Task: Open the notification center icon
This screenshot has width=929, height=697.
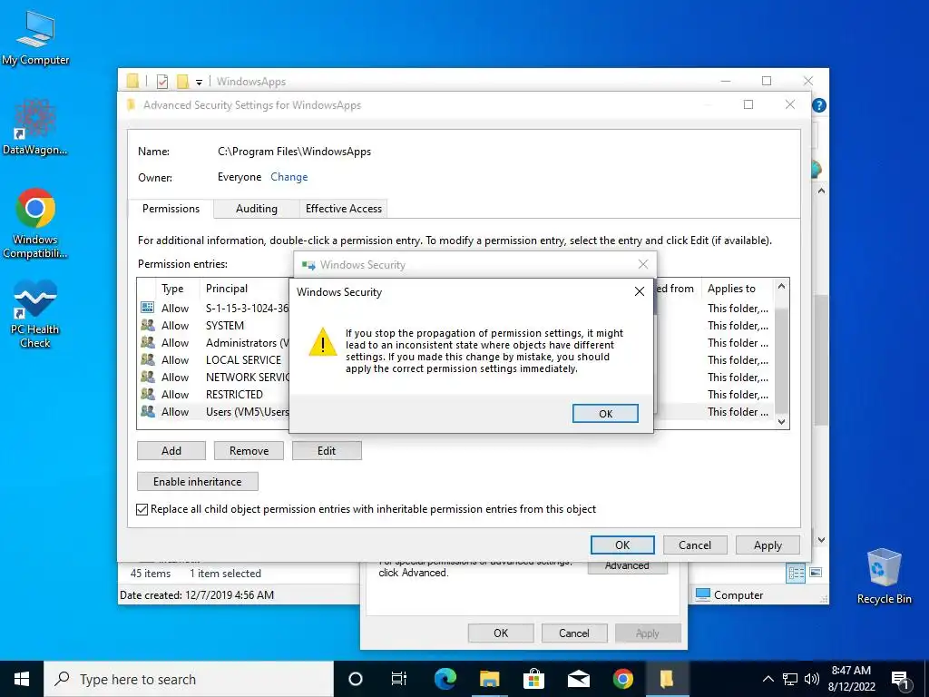Action: click(x=901, y=680)
